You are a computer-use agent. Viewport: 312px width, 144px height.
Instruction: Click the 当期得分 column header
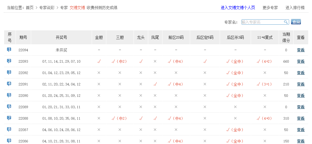pos(286,37)
